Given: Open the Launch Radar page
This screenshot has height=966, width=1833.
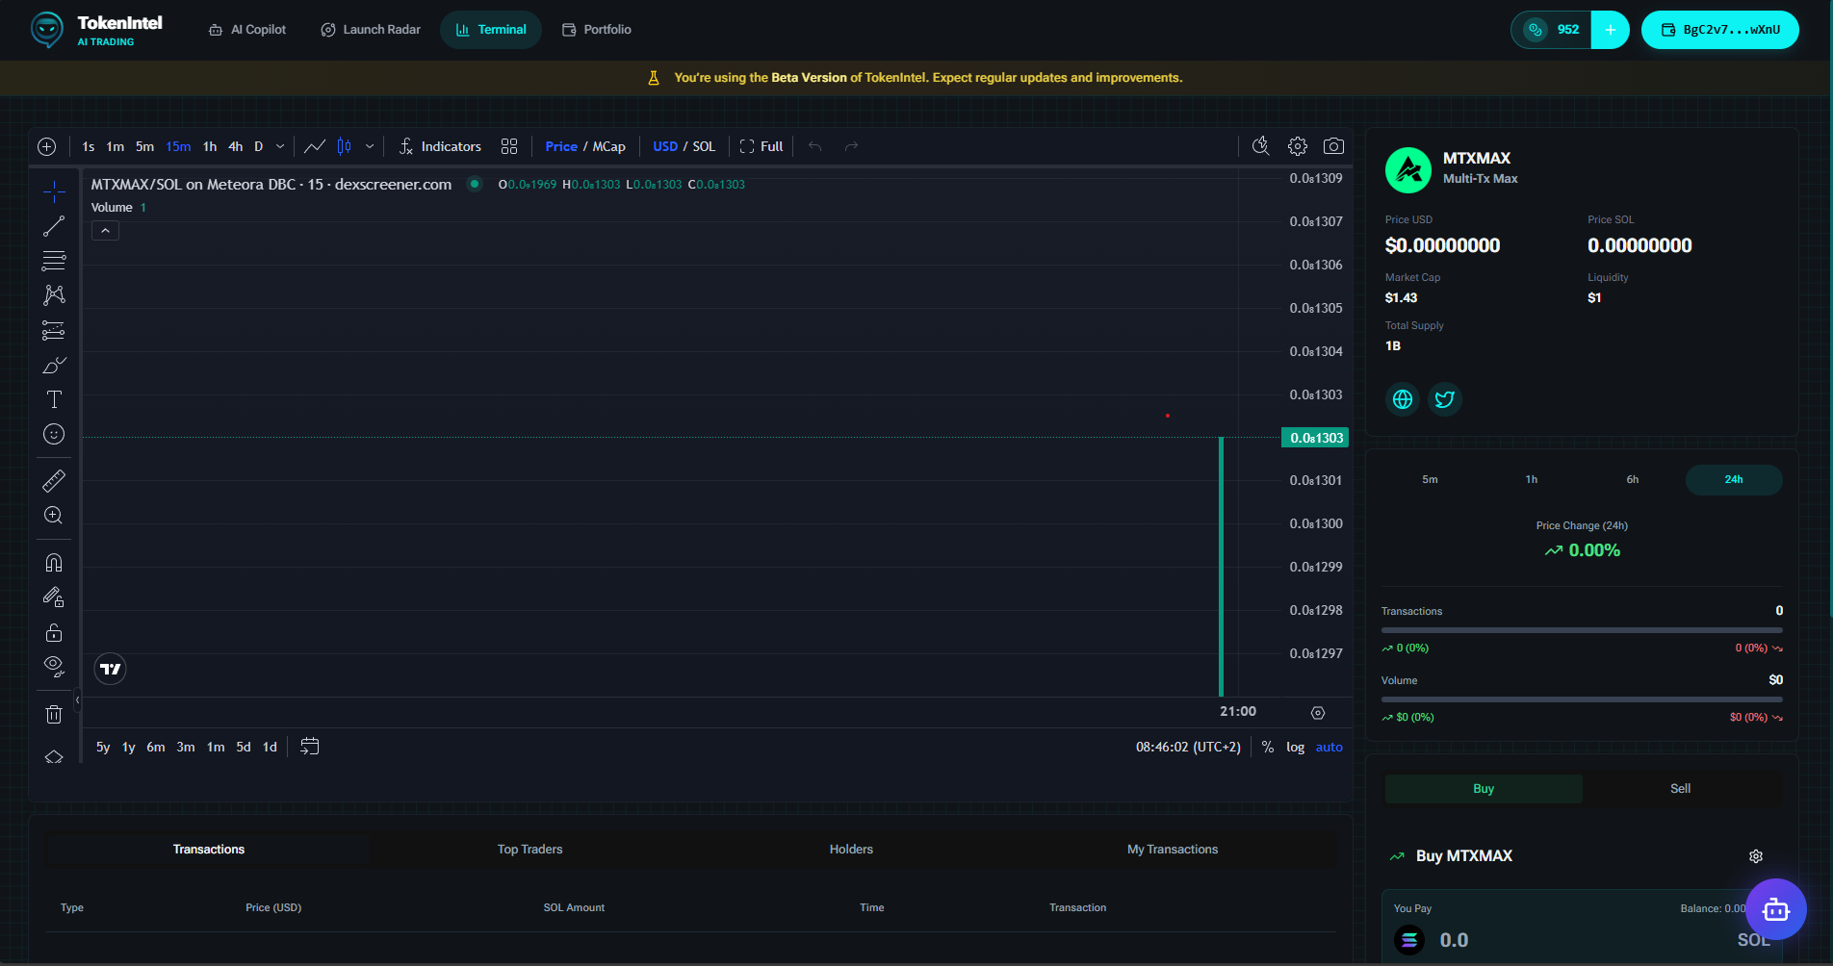Looking at the screenshot, I should pos(371,30).
